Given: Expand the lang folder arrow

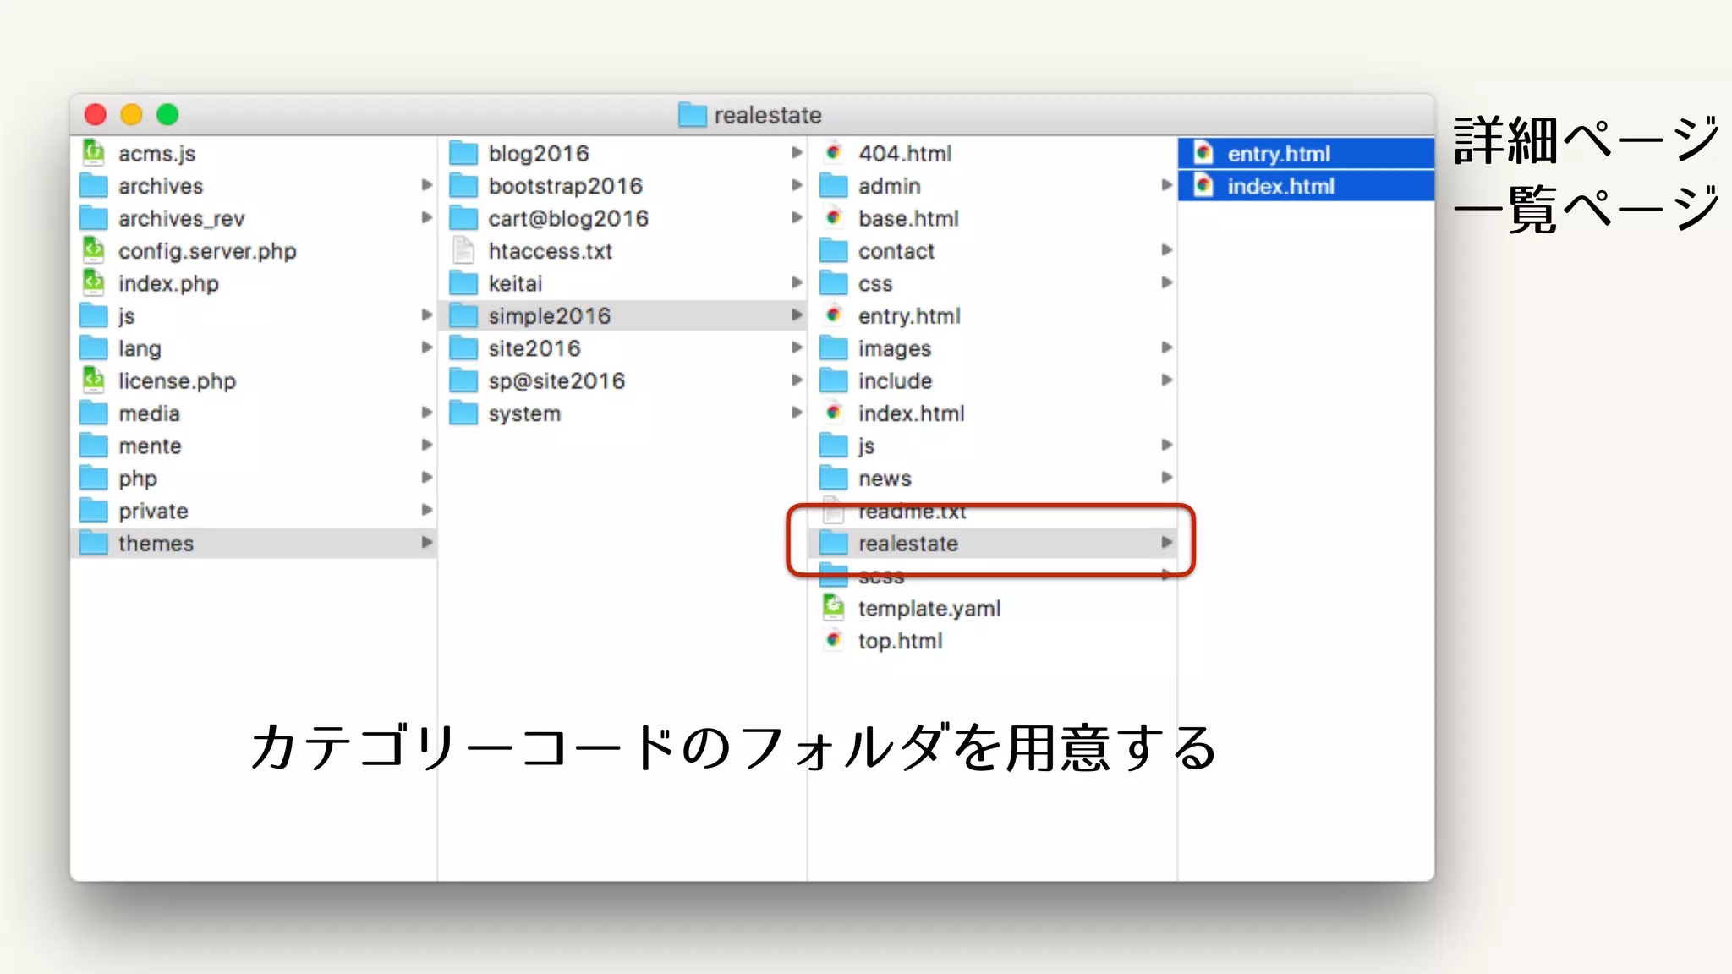Looking at the screenshot, I should coord(427,347).
